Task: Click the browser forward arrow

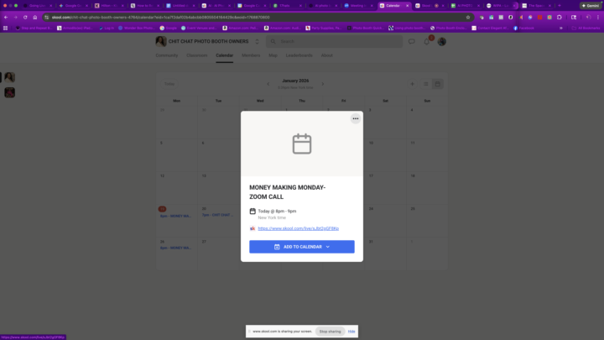Action: point(15,18)
